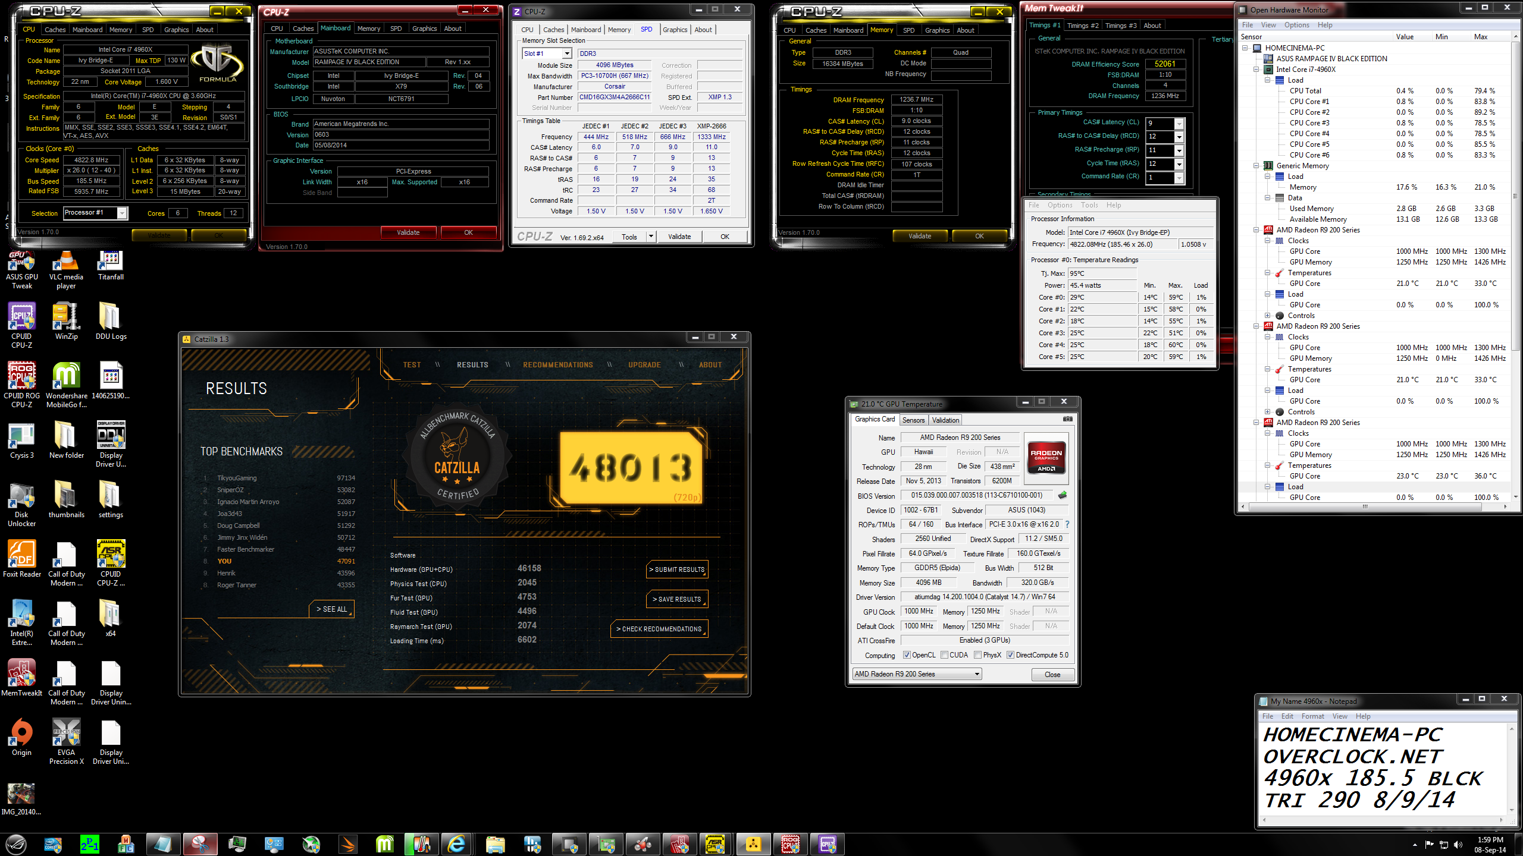
Task: Click the Notepad vertical scrollbar
Action: (x=1512, y=769)
